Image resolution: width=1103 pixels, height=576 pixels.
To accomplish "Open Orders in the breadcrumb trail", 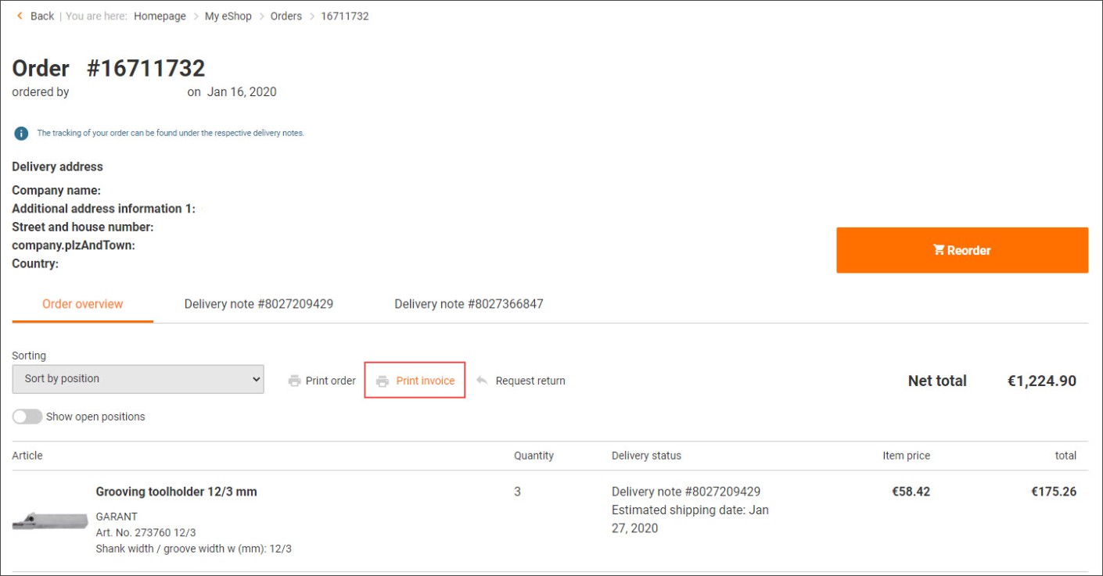I will pyautogui.click(x=286, y=16).
